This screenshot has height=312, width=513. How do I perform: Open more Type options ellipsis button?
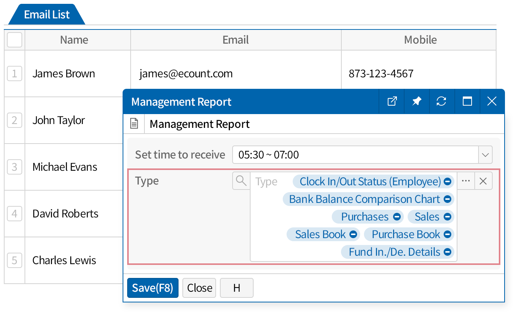465,181
